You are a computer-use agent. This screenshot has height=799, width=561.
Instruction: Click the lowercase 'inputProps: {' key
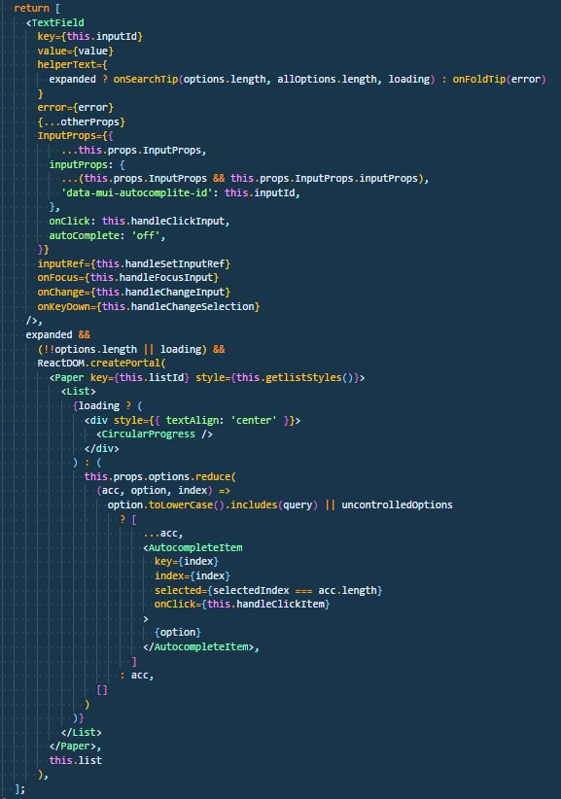coord(87,164)
